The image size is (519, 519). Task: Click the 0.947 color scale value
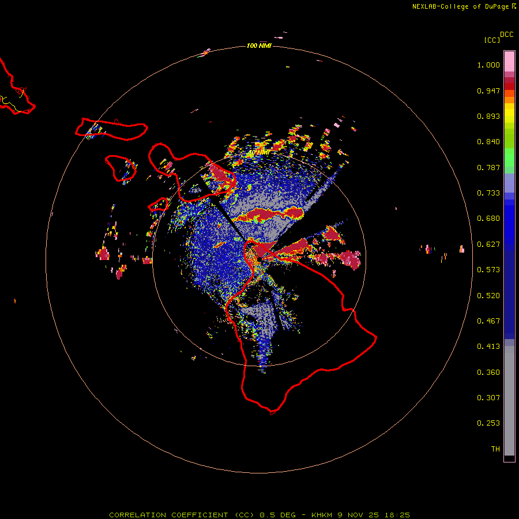(x=488, y=91)
